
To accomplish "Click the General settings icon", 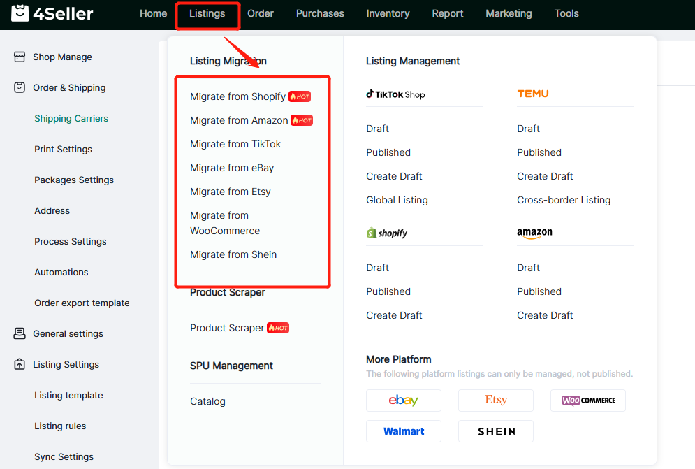I will [20, 333].
